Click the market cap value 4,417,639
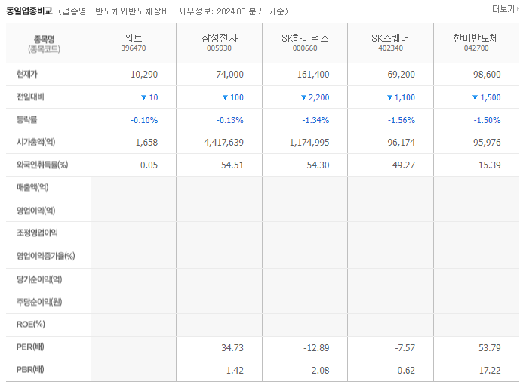 224,143
